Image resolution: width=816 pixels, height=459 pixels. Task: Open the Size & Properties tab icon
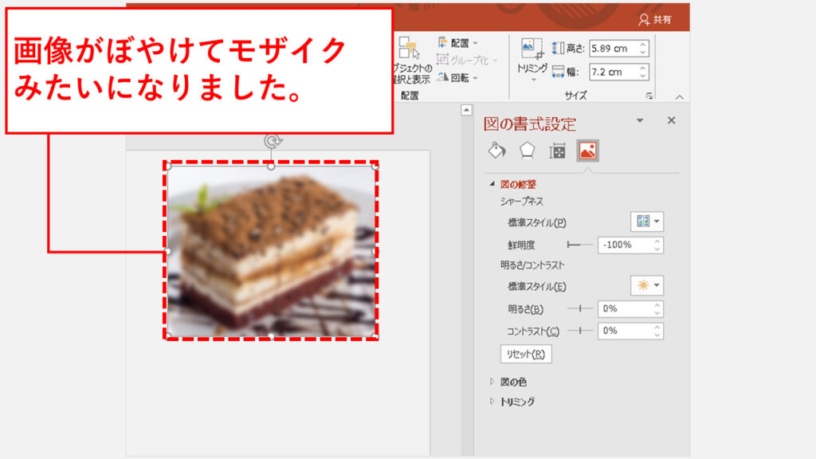557,151
